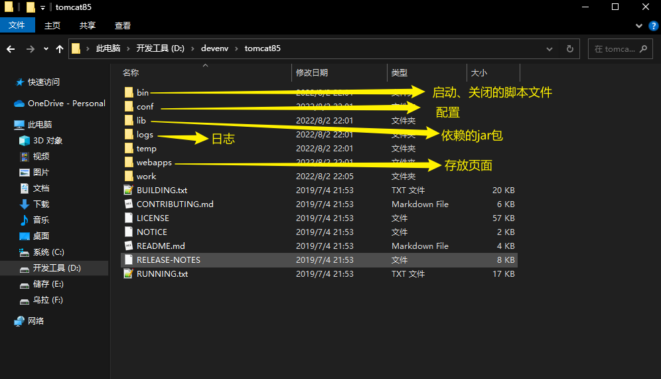Click the search magnifier icon
661x379 pixels.
click(643, 49)
